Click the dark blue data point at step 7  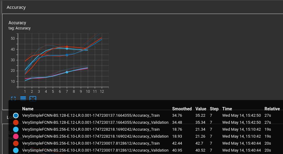click(67, 55)
